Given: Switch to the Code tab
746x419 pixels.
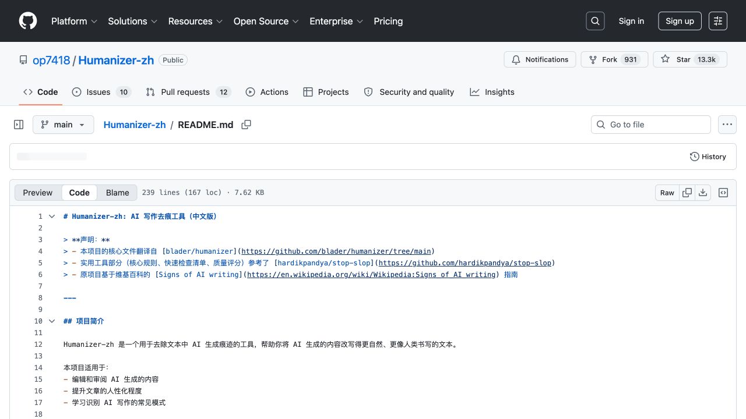Looking at the screenshot, I should coord(40,92).
